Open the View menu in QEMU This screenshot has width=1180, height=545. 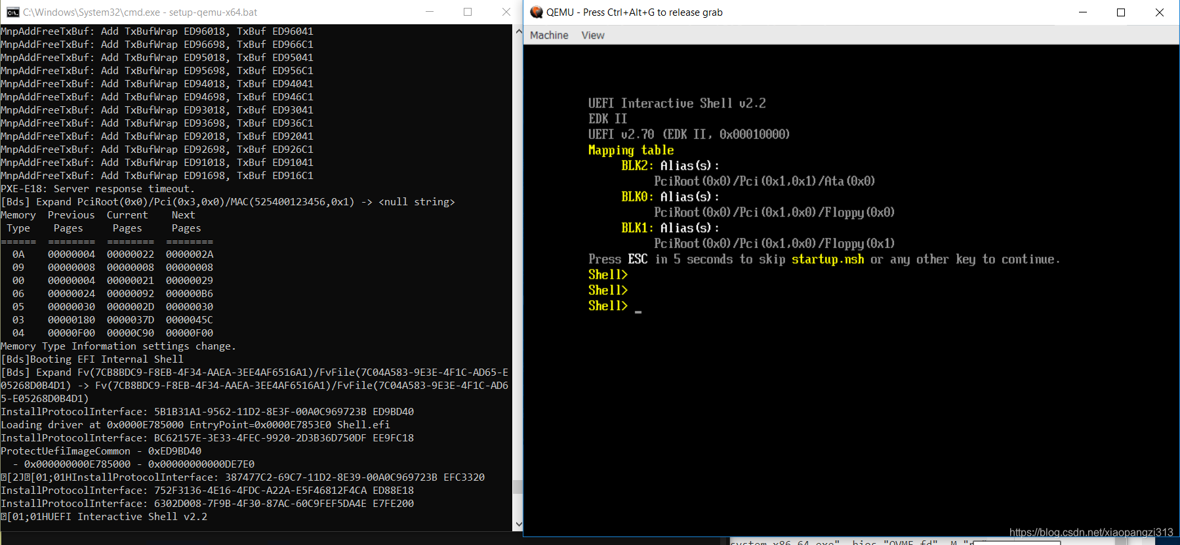[x=593, y=35]
